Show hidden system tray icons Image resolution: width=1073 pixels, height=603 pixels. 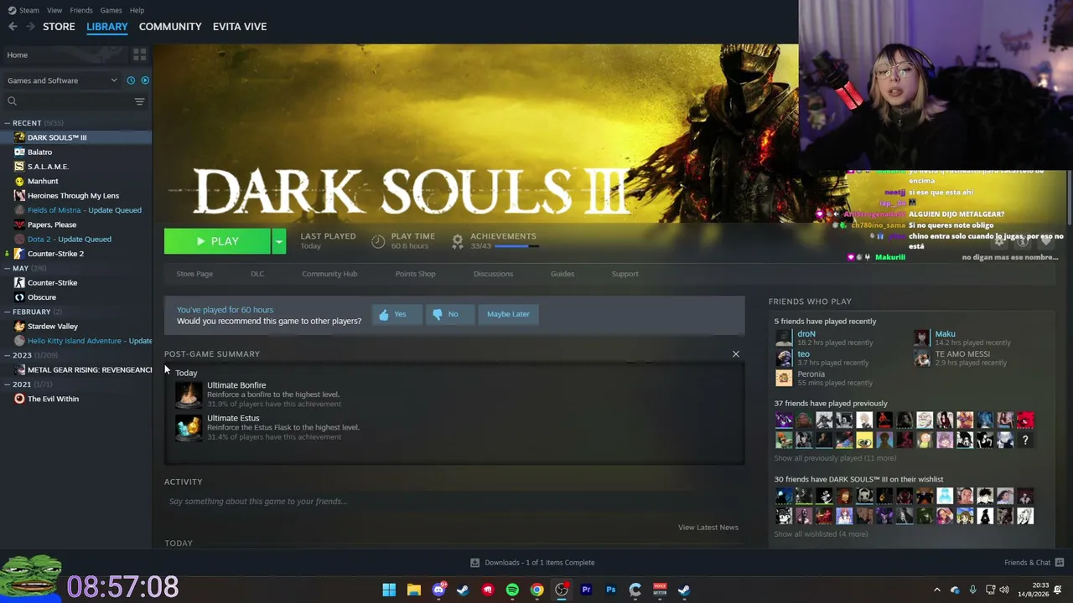click(x=937, y=590)
